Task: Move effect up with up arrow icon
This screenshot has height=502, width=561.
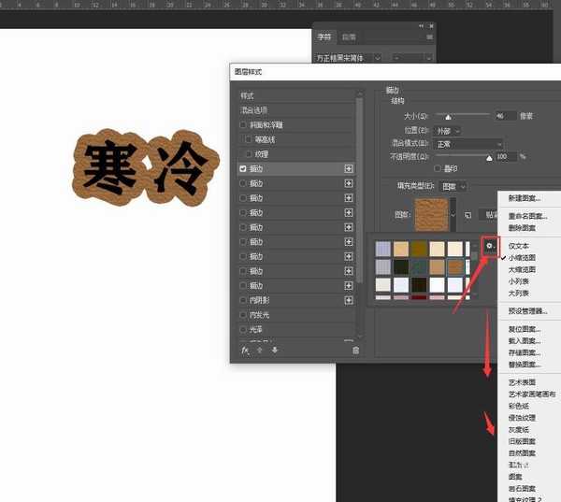Action: click(x=260, y=350)
